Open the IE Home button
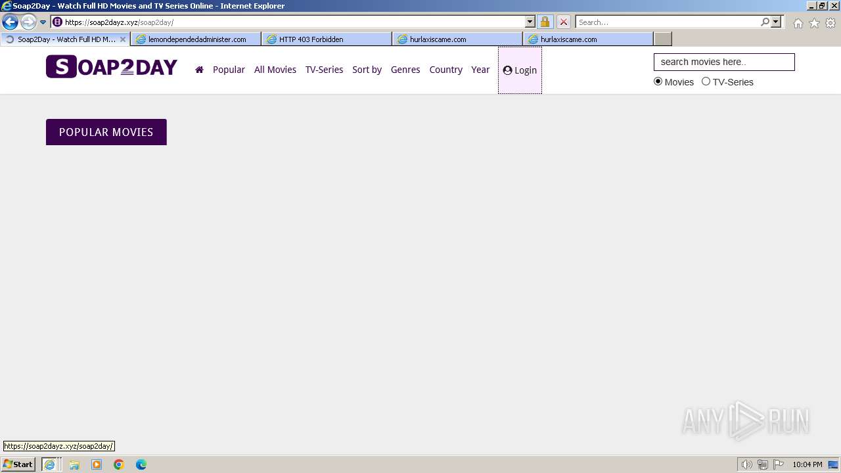Image resolution: width=841 pixels, height=473 pixels. pos(798,23)
